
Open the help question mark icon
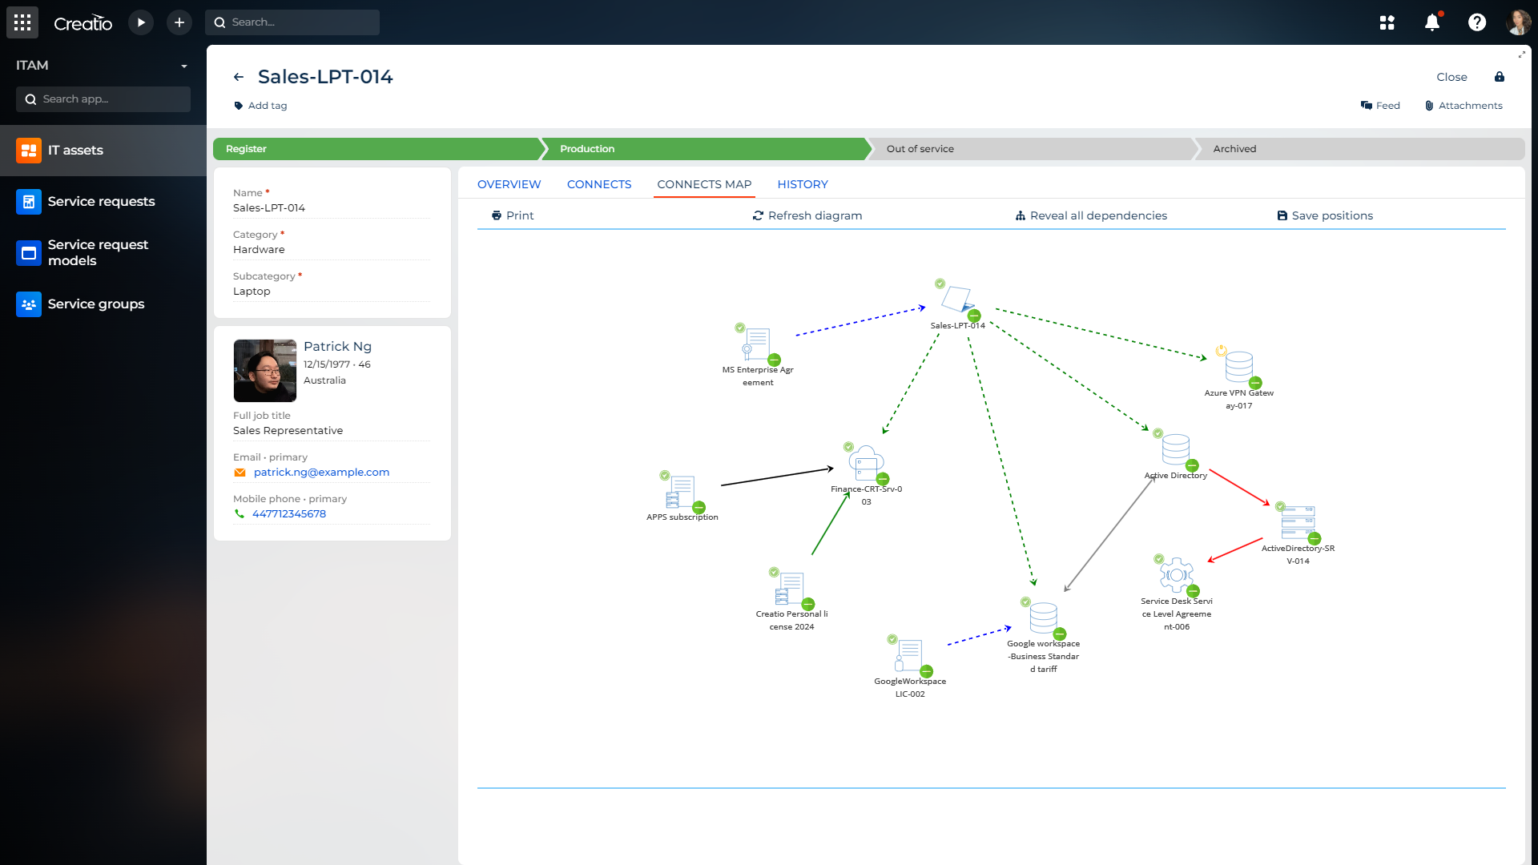[1477, 22]
